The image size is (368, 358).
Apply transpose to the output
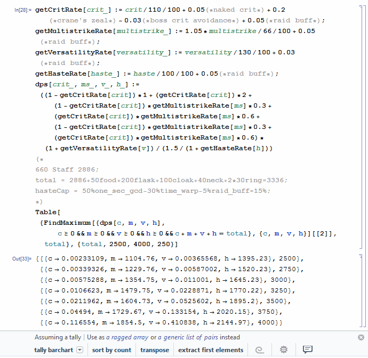point(155,350)
